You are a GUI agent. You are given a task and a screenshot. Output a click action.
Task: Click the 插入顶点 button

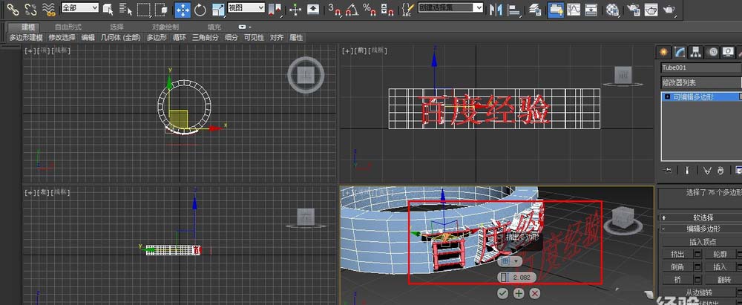tap(703, 242)
